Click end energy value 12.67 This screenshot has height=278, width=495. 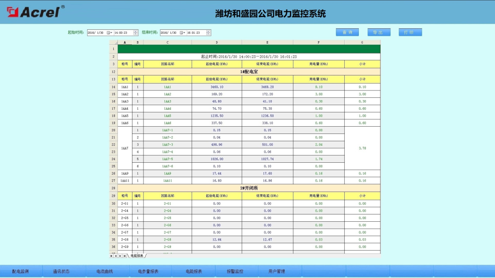click(x=267, y=240)
